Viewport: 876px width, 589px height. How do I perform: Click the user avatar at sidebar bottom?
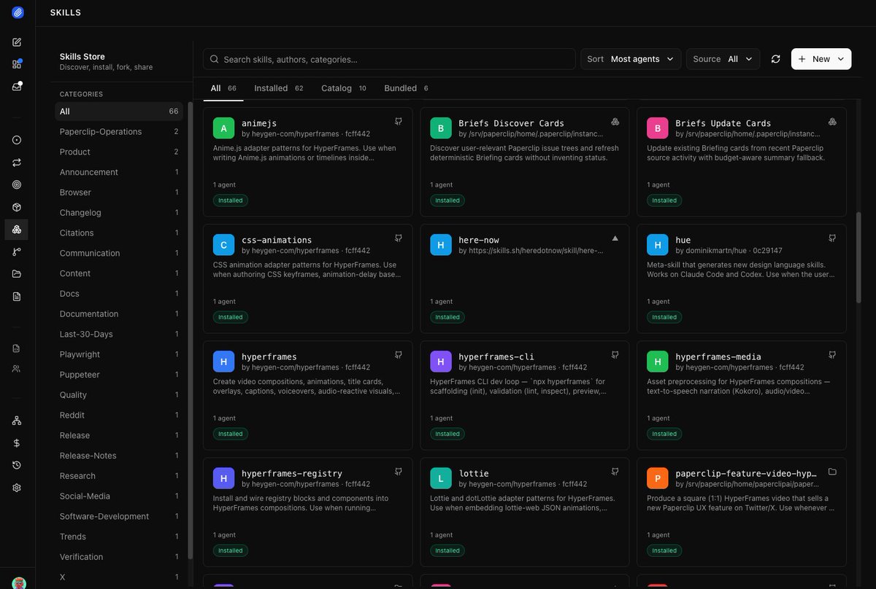coord(19,582)
